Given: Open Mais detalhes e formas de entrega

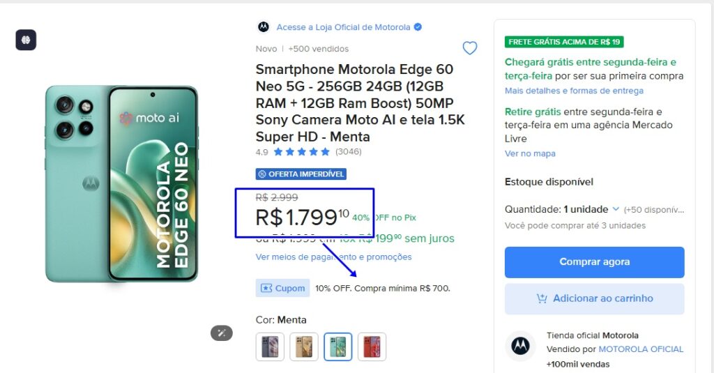Looking at the screenshot, I should click(x=574, y=91).
